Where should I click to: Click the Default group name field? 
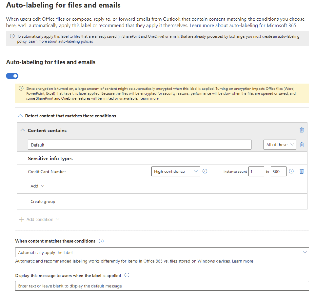click(x=139, y=145)
